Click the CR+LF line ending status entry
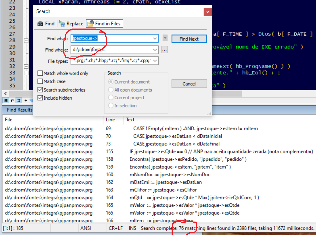This screenshot has height=235, width=316. [x=116, y=228]
